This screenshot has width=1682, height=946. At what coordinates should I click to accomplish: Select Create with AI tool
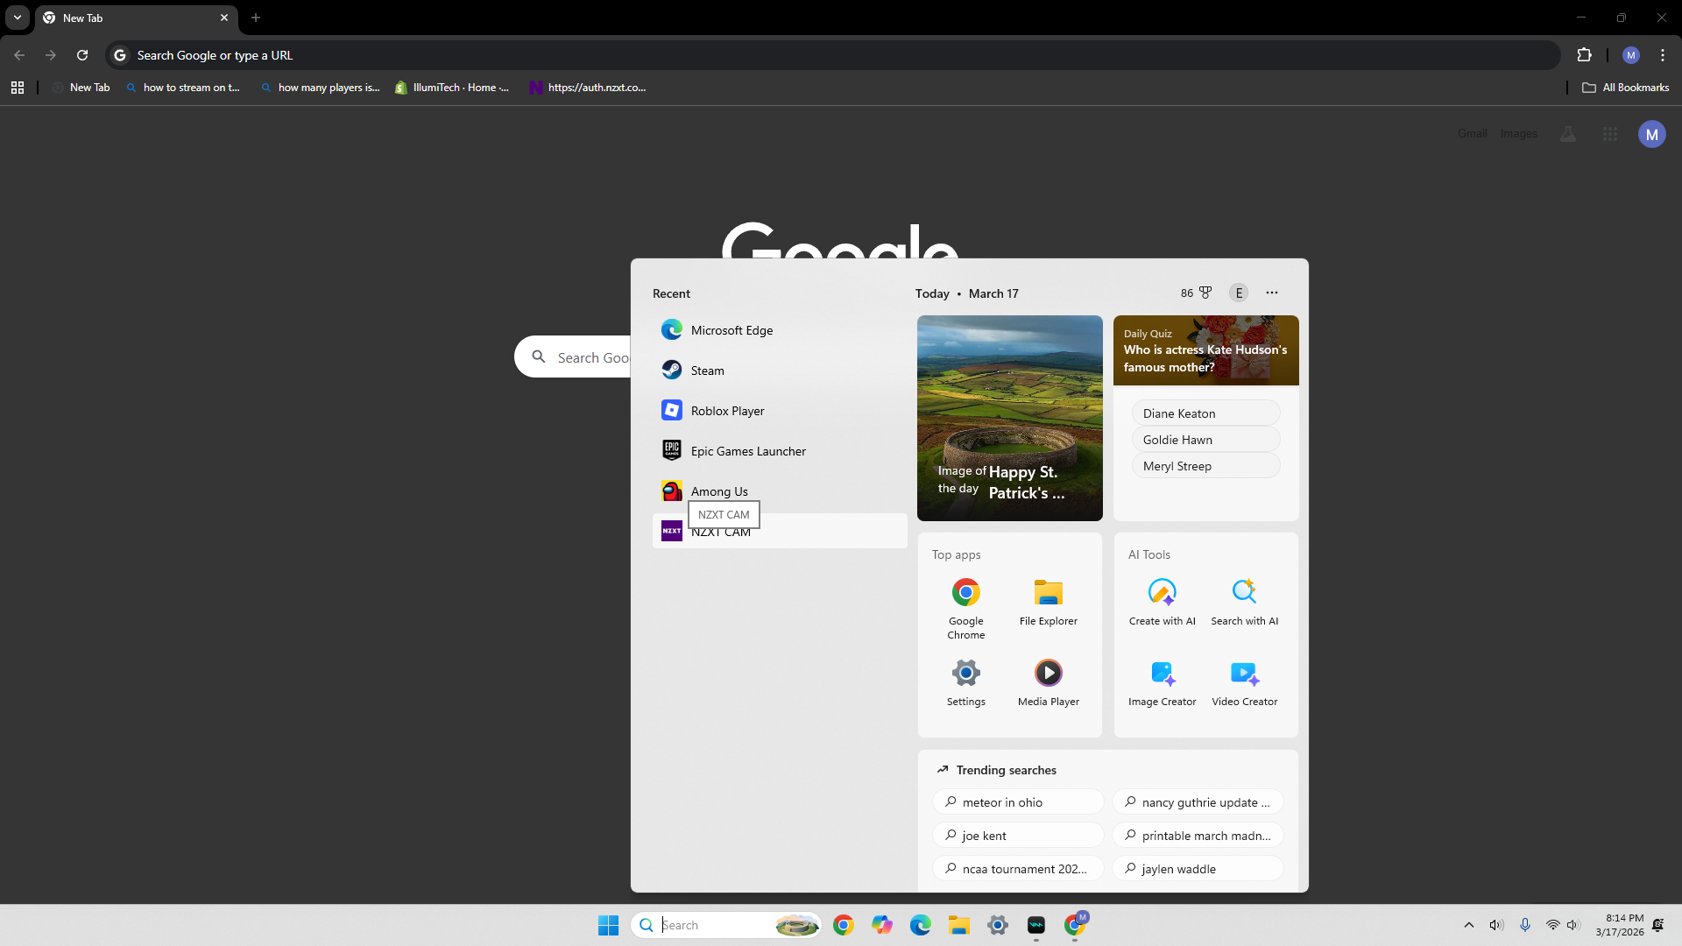(1162, 603)
